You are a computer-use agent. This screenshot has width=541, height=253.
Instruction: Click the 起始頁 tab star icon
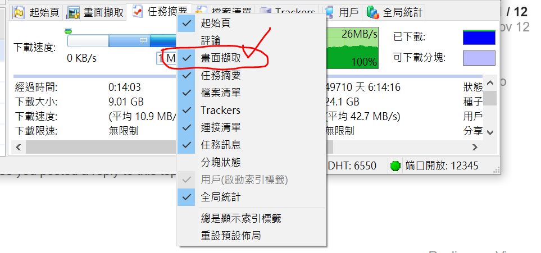(19, 13)
